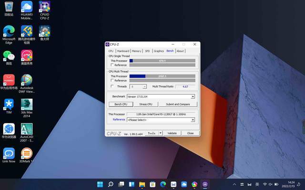Viewport: 305px width, 190px height.
Task: Open taskbar Search
Action: (111, 184)
